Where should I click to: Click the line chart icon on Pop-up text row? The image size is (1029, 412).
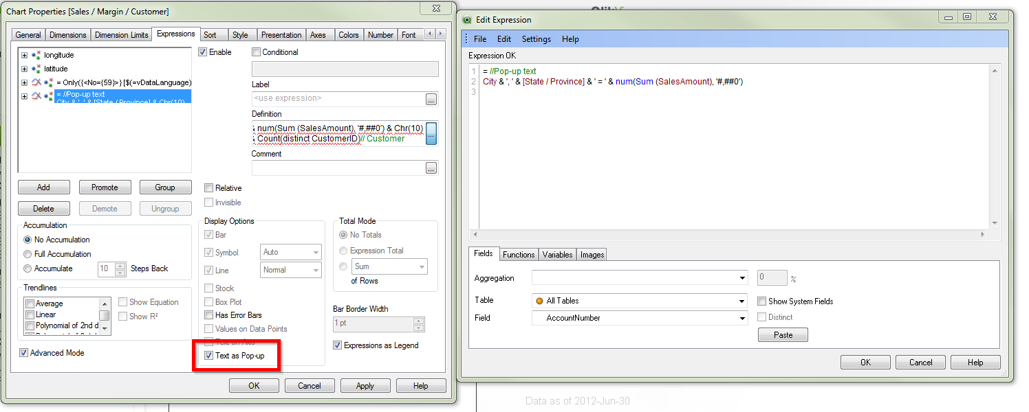(x=36, y=96)
